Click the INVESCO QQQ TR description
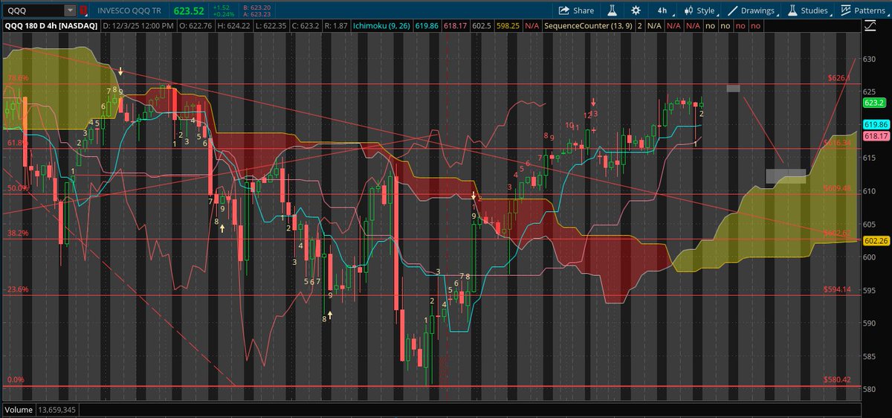Screen dimensions: 892x418 129,10
